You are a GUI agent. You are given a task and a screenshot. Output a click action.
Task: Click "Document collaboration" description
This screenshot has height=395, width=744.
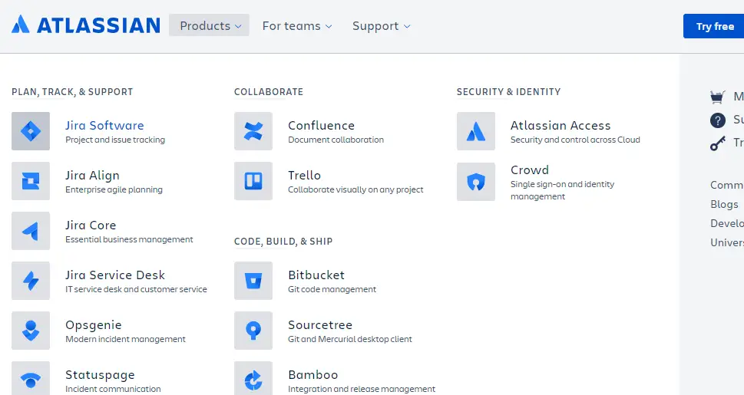336,140
